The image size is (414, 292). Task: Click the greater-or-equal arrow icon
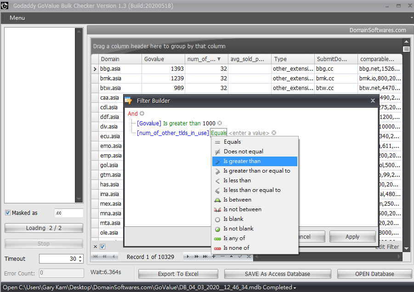[217, 171]
